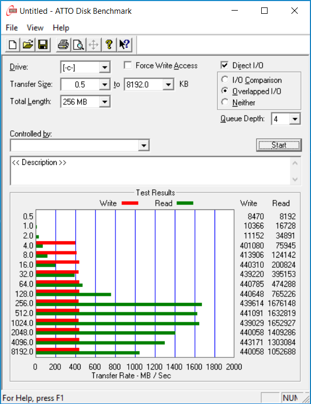The height and width of the screenshot is (404, 311).
Task: Choose the Neither radio option
Action: click(x=225, y=102)
